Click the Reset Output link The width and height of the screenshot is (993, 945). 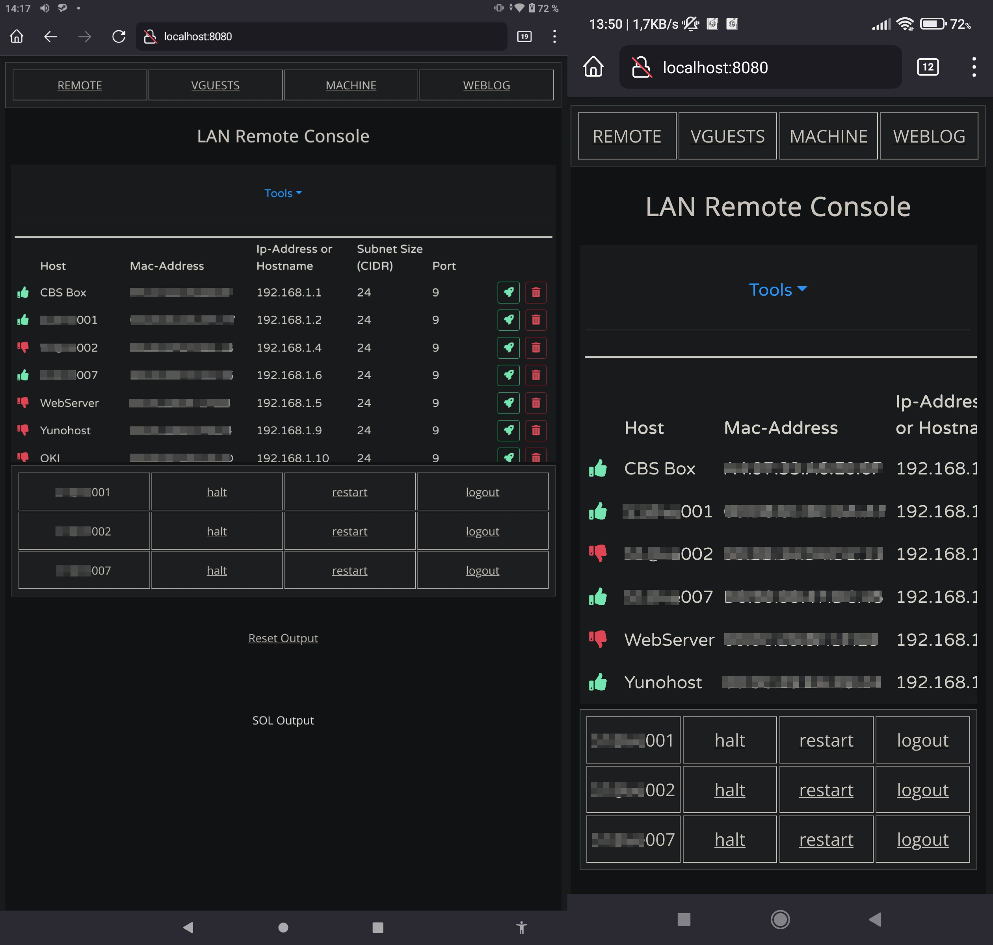283,638
